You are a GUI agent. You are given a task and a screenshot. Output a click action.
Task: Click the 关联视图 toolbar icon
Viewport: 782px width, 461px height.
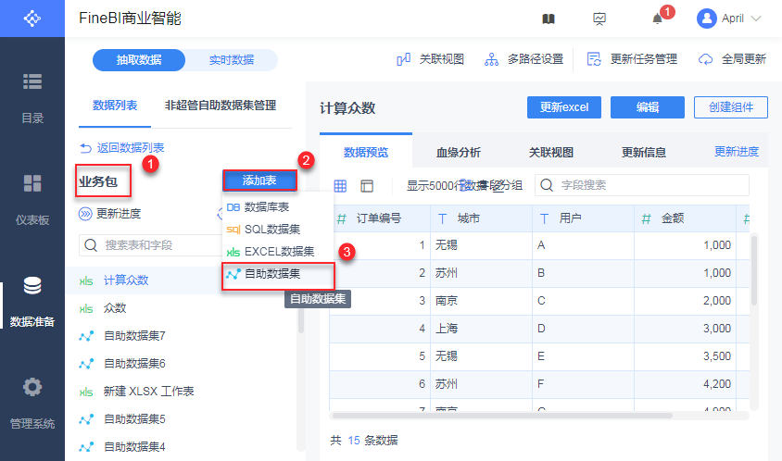pos(404,59)
